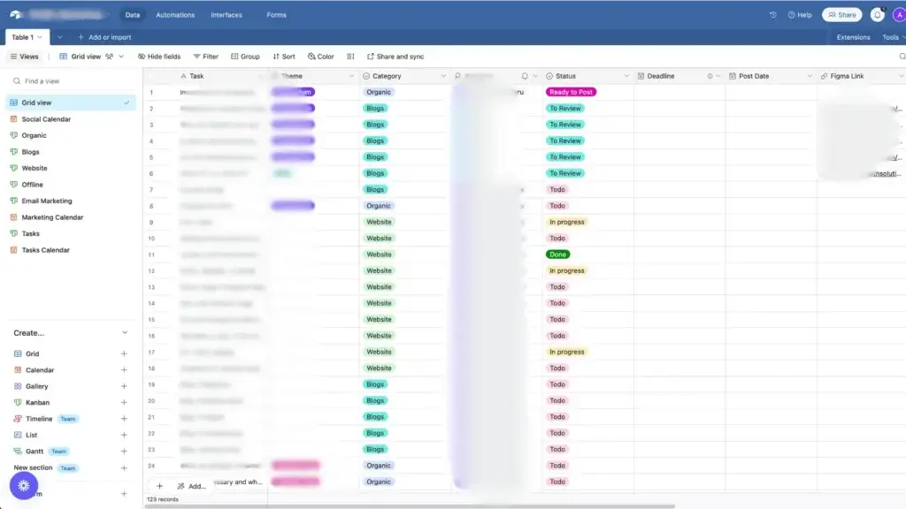906x509 pixels.
Task: Switch to the Forms tab
Action: (x=276, y=15)
